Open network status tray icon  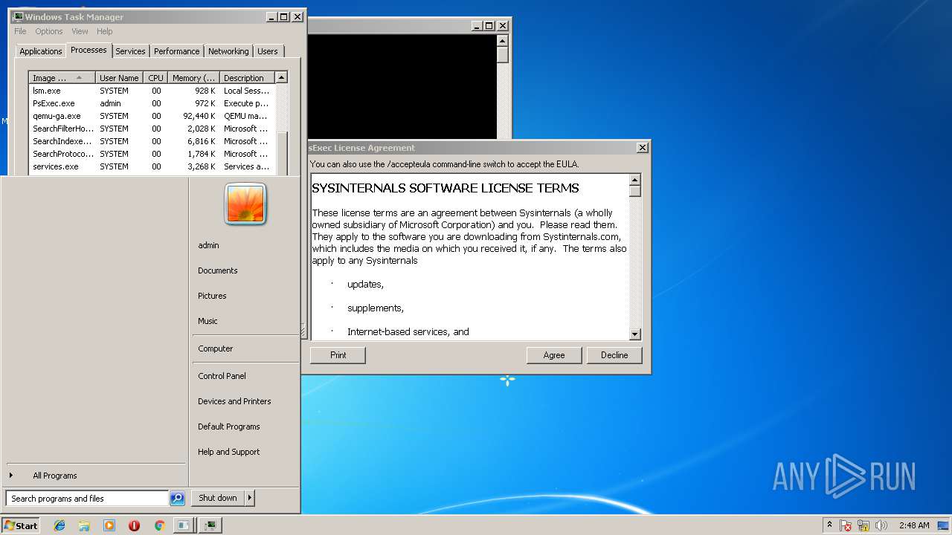[x=863, y=525]
